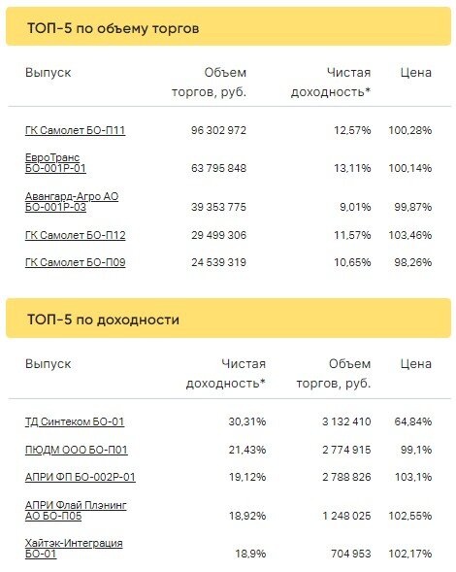Click Выпуск column header in second table
The image size is (456, 572).
[49, 364]
